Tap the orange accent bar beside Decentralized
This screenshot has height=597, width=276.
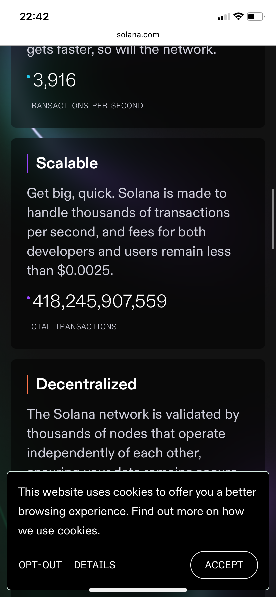[27, 385]
